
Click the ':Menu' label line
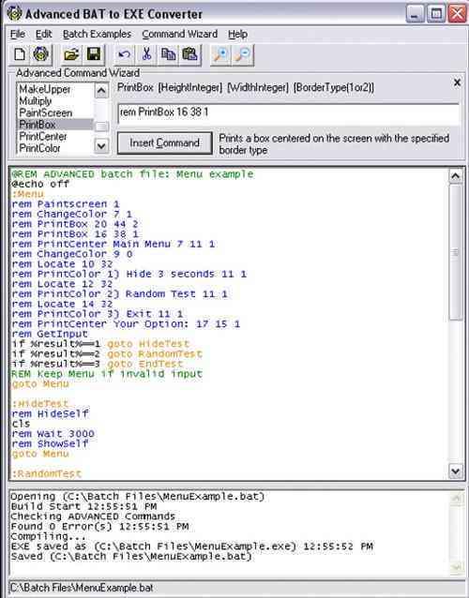pos(27,194)
